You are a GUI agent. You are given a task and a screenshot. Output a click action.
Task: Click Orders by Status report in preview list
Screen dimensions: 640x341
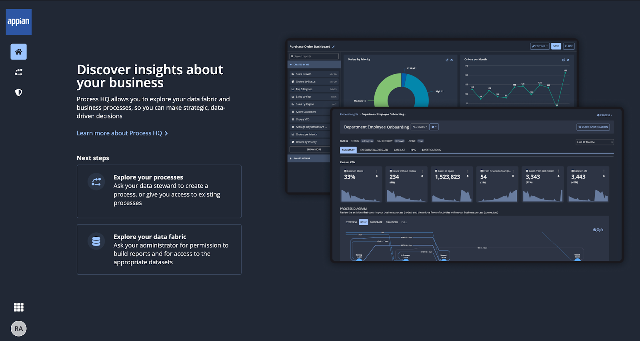(314, 81)
